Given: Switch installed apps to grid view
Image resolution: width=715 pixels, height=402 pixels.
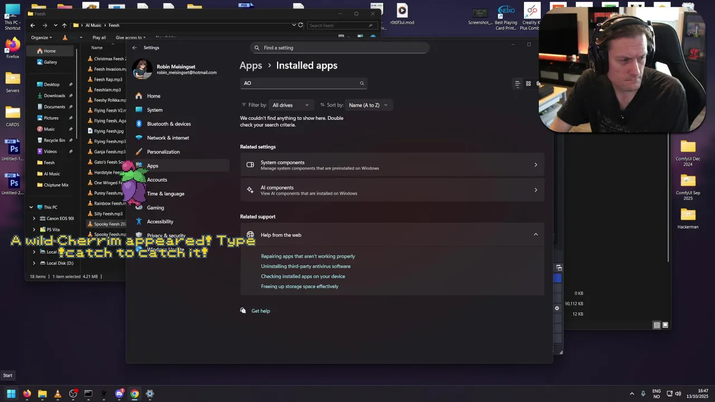Looking at the screenshot, I should click(x=528, y=84).
